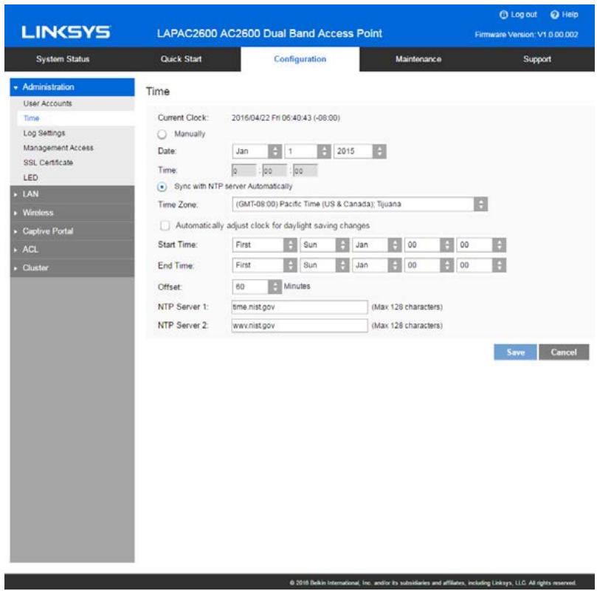
Task: Click the Time hour input field
Action: point(244,171)
